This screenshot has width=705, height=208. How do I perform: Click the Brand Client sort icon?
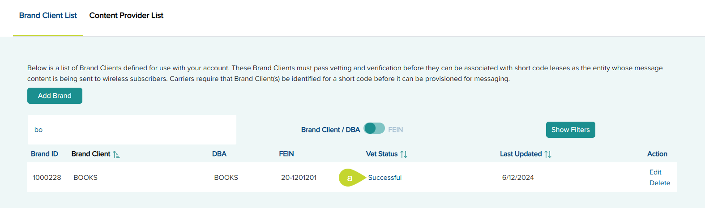(x=116, y=154)
